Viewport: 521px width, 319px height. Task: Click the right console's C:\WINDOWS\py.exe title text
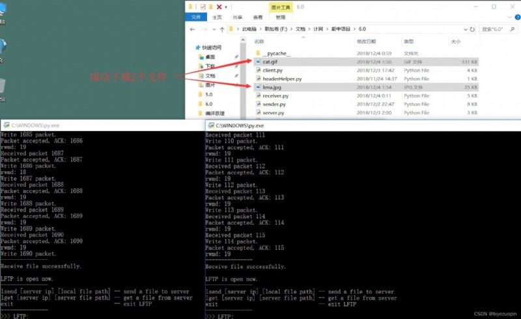click(240, 126)
